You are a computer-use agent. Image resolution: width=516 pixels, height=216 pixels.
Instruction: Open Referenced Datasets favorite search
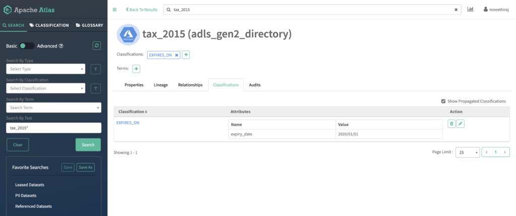click(x=34, y=206)
